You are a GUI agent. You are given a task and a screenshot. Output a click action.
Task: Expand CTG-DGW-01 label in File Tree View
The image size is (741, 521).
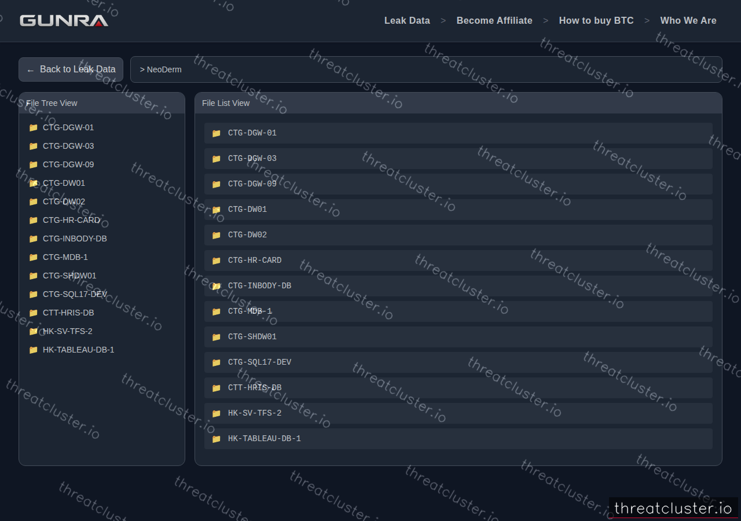(68, 127)
